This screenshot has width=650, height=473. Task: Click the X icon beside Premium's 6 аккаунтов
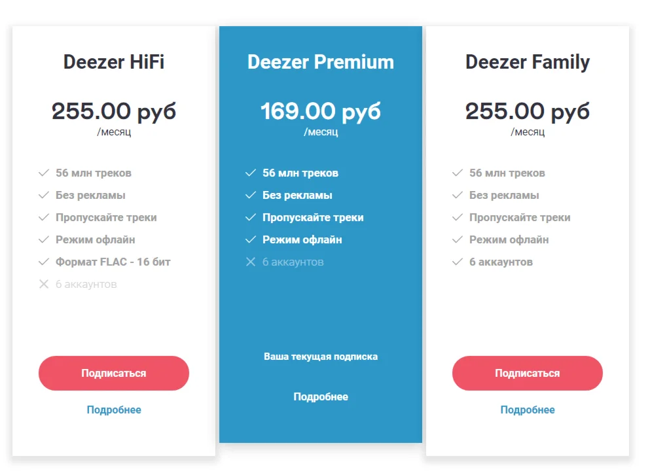coord(250,262)
